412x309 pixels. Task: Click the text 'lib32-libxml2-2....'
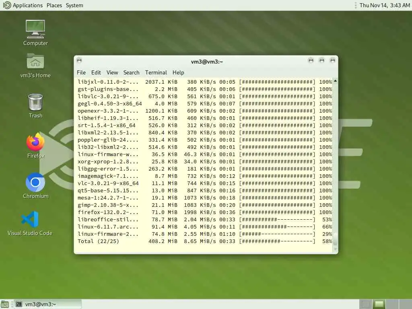pos(108,147)
